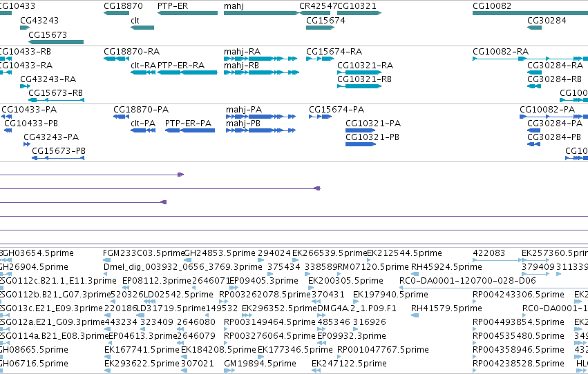Select the CG10321 gene glyph
Screen dimensions: 588x374
(x=359, y=13)
